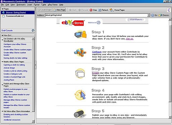Open the Edit menu
The height and width of the screenshot is (125, 172).
[x=7, y=5]
